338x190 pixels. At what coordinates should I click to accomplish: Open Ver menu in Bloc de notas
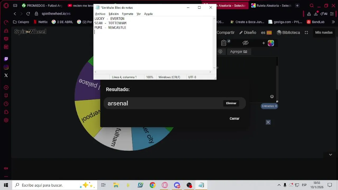point(139,14)
